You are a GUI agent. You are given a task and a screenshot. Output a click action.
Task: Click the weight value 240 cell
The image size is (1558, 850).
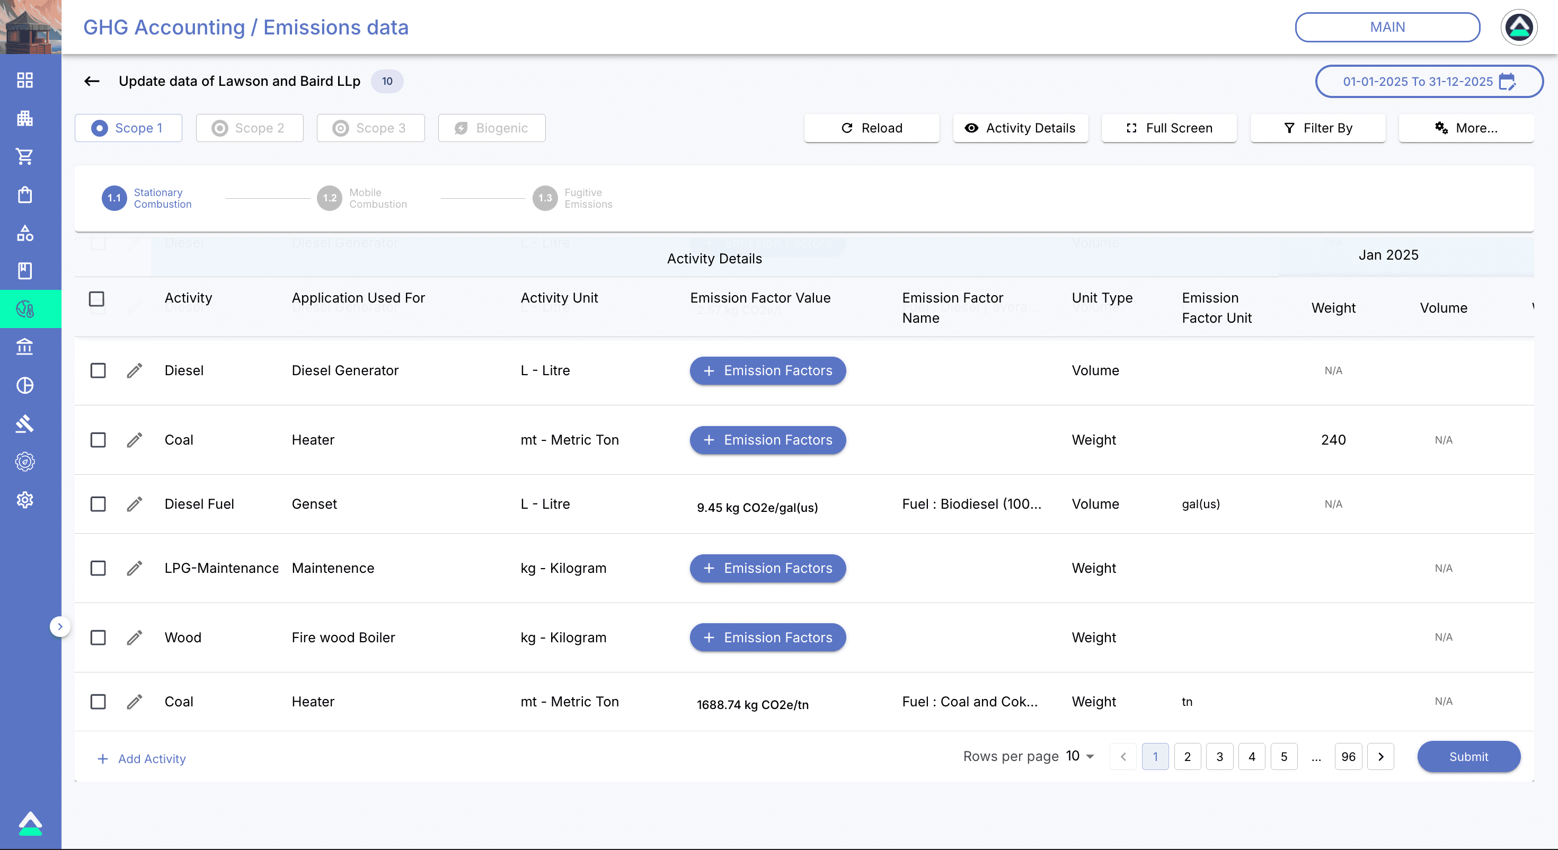point(1333,440)
